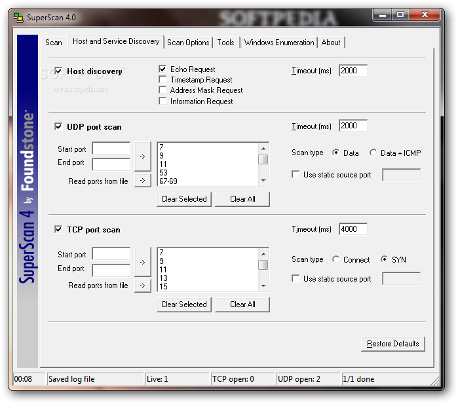This screenshot has width=458, height=404.
Task: Click the Restore Defaults button
Action: pyautogui.click(x=393, y=344)
